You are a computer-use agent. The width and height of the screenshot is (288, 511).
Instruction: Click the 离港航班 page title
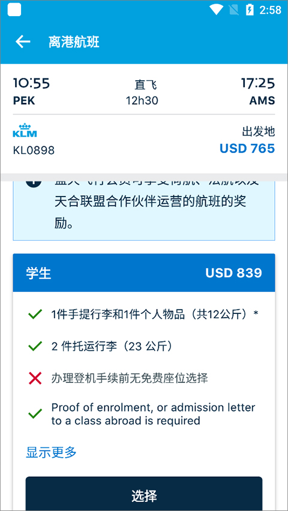click(x=74, y=43)
